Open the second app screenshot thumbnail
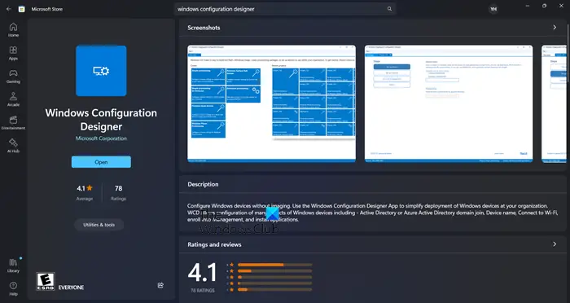Screen dimensions: 570x303 (449, 103)
